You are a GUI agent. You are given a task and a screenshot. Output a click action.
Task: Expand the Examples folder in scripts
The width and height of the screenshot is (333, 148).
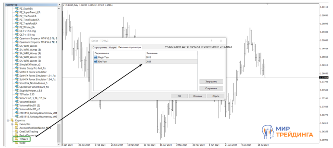click(x=12, y=124)
